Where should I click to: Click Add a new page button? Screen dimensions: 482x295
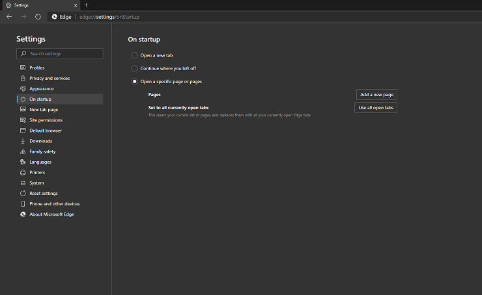376,94
